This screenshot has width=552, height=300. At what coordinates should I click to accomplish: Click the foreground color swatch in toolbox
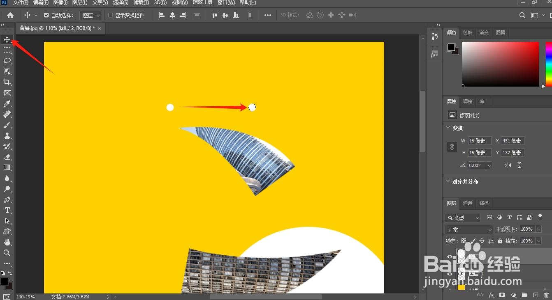click(x=4, y=282)
